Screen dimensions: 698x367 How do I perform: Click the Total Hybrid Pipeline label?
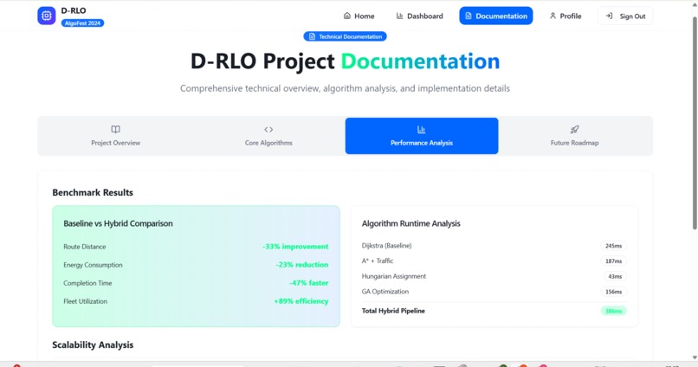tap(393, 311)
